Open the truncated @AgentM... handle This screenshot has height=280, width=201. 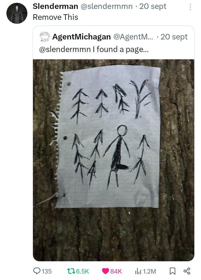coord(133,37)
